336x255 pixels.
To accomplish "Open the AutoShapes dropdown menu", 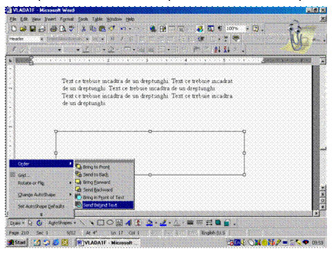I will click(62, 223).
